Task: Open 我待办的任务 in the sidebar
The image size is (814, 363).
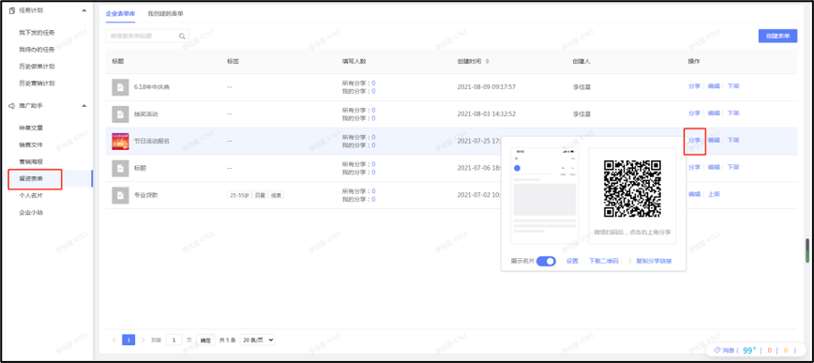Action: tap(37, 50)
